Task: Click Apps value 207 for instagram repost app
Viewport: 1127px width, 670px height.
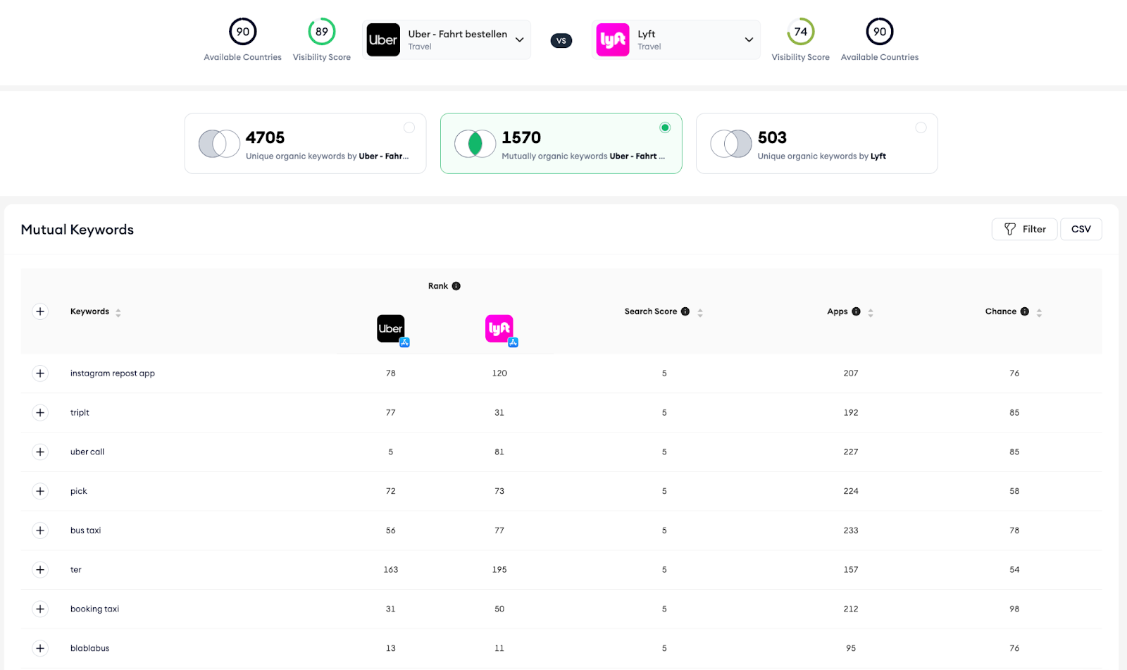Action: pyautogui.click(x=851, y=373)
